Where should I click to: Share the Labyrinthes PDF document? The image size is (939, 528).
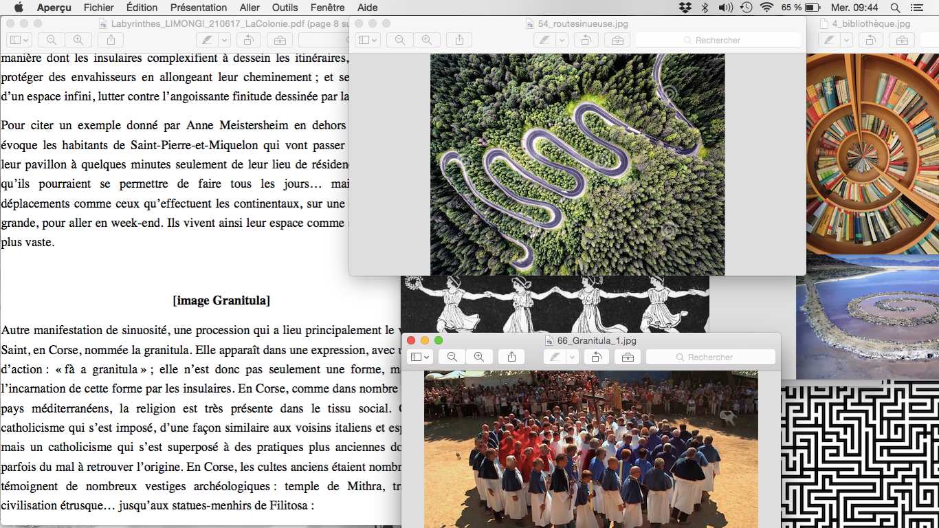pos(111,40)
